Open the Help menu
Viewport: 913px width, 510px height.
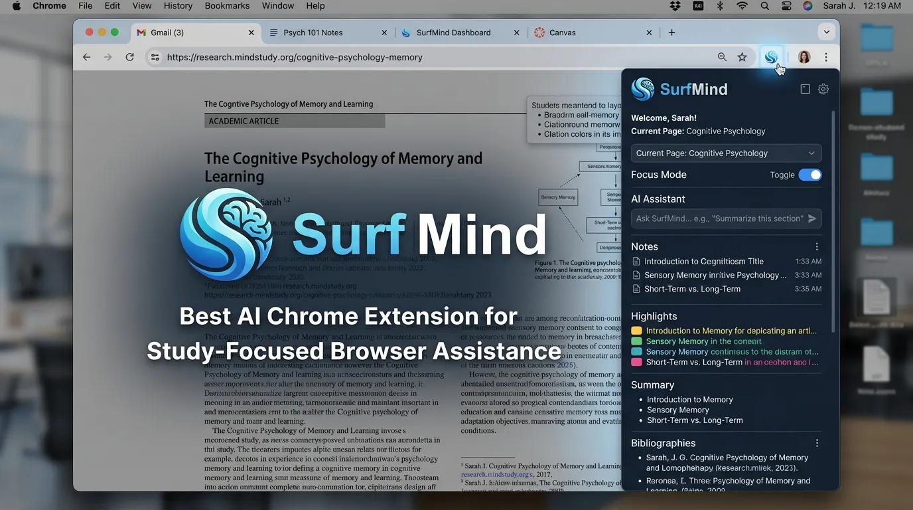click(x=315, y=6)
